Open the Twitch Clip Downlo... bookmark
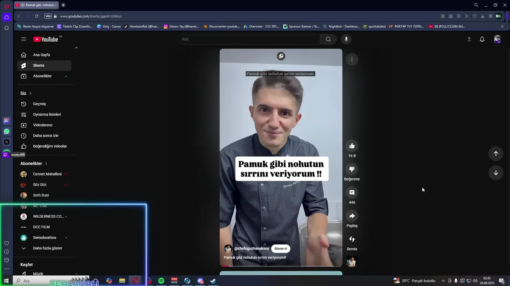 [x=75, y=27]
